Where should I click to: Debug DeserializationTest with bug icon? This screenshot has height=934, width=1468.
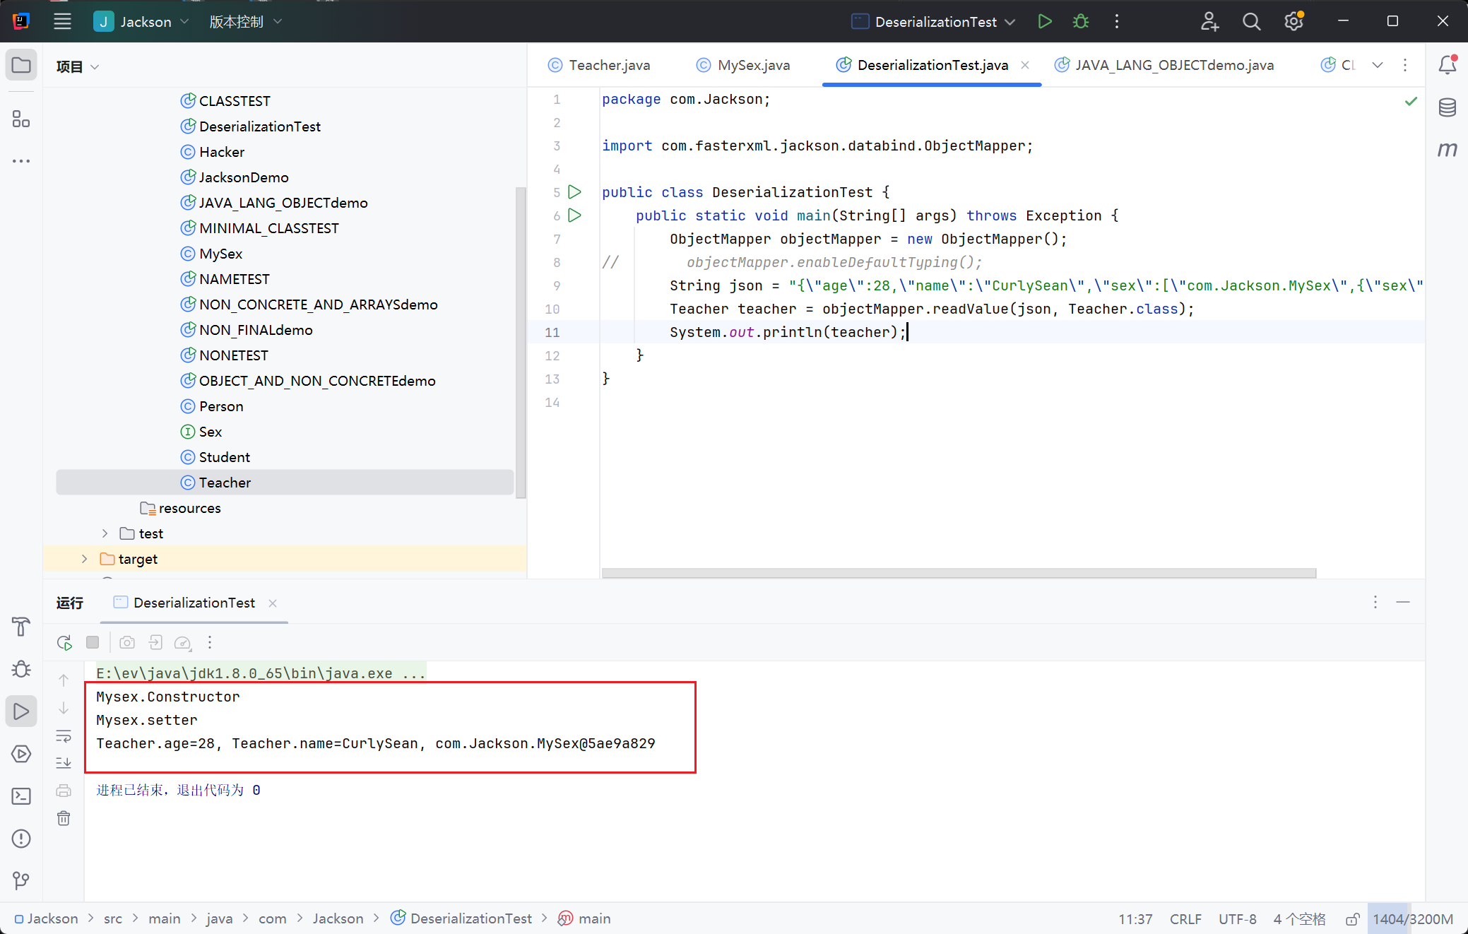click(1081, 21)
